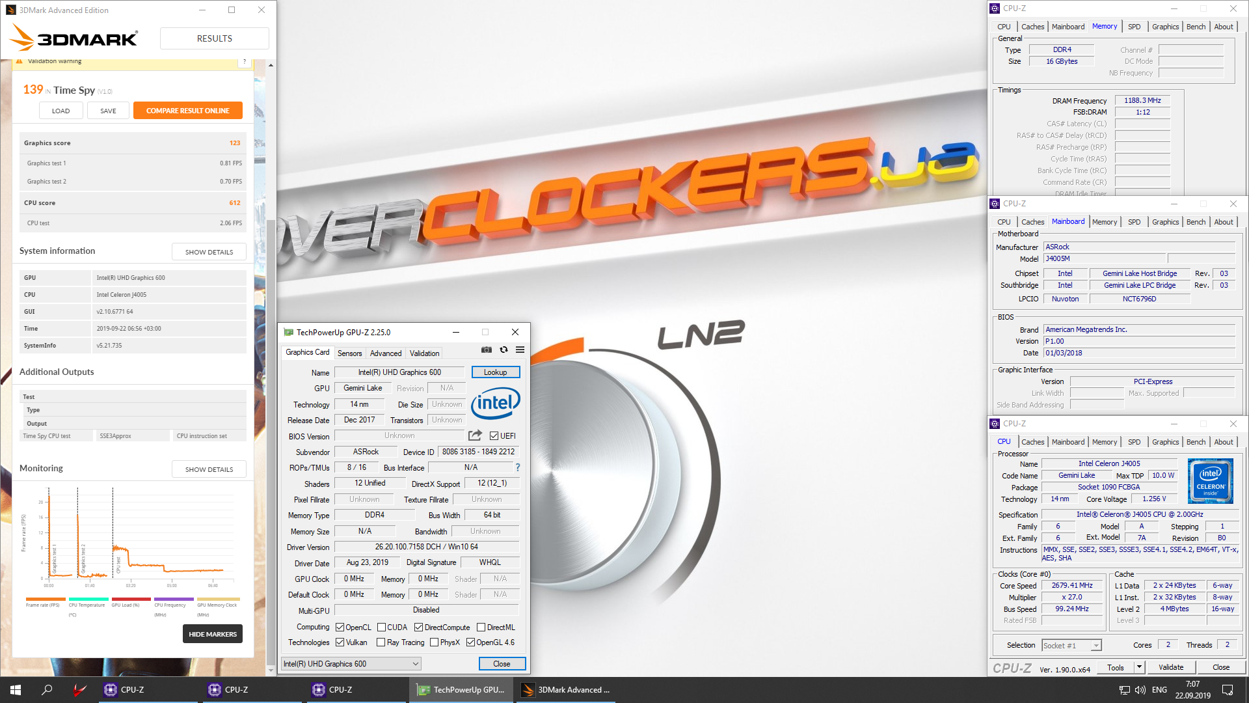Image resolution: width=1249 pixels, height=703 pixels.
Task: Click the Bus Interface question mark icon
Action: click(x=518, y=467)
